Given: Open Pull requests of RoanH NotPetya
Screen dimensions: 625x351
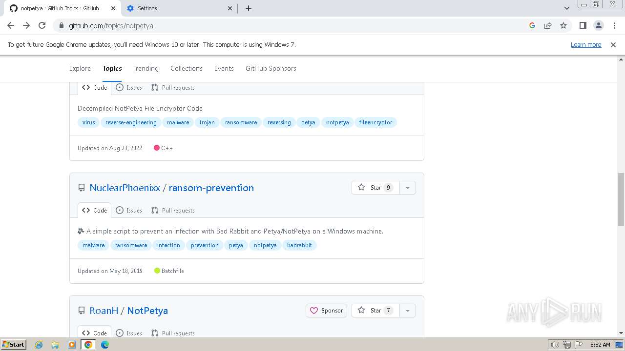Looking at the screenshot, I should (x=173, y=333).
